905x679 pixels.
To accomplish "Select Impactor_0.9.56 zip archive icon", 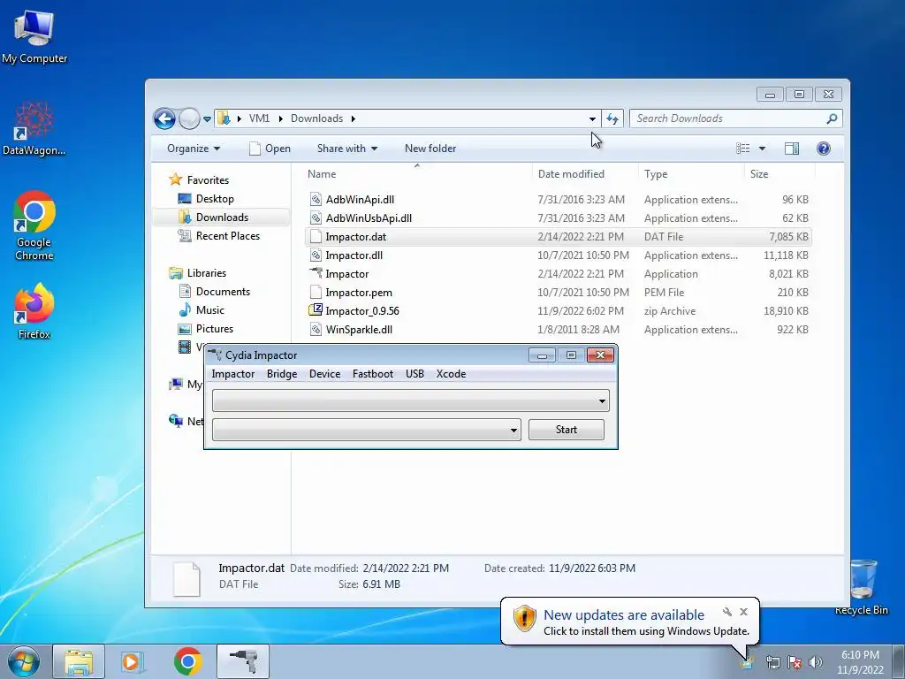I will coord(316,310).
